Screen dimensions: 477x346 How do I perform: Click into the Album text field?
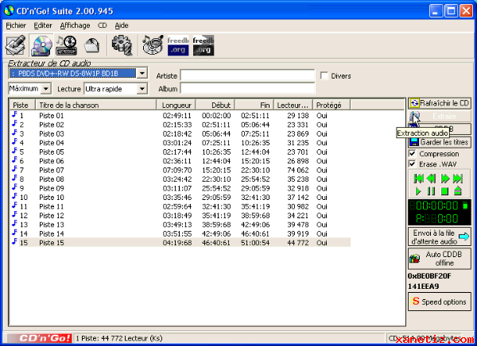pos(247,88)
